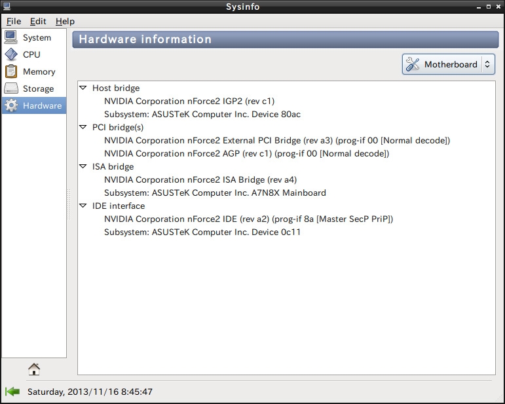Select the nForce2 IGP2 host bridge row
Viewport: 505px width, 404px height.
189,101
